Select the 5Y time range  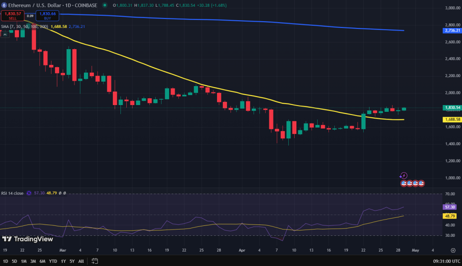[x=72, y=261]
